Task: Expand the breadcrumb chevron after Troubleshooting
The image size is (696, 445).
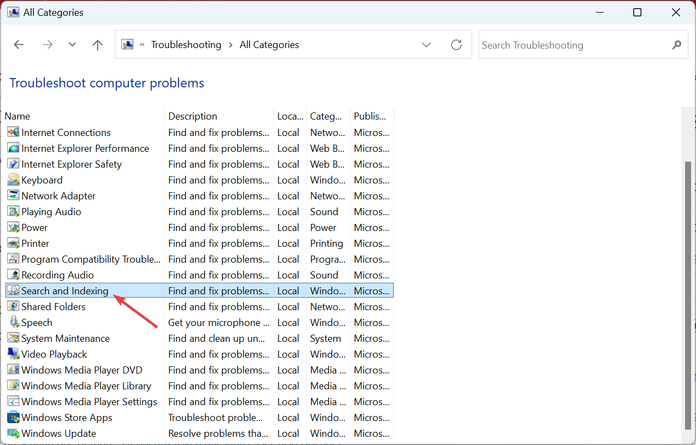Action: point(230,45)
